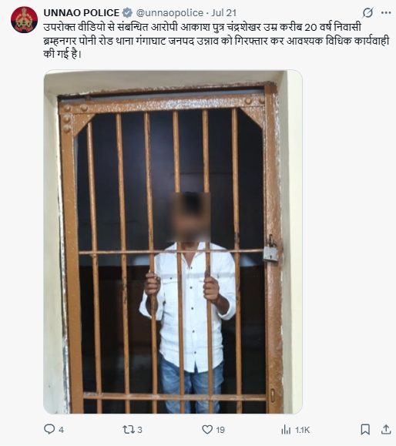
Task: Click the padlock area in the photo
Action: tap(270, 249)
